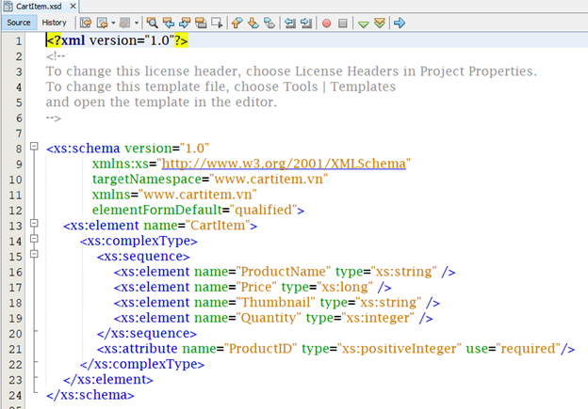Screen dimensions: 588x409
Task: Click the ProductName element line
Action: click(285, 272)
